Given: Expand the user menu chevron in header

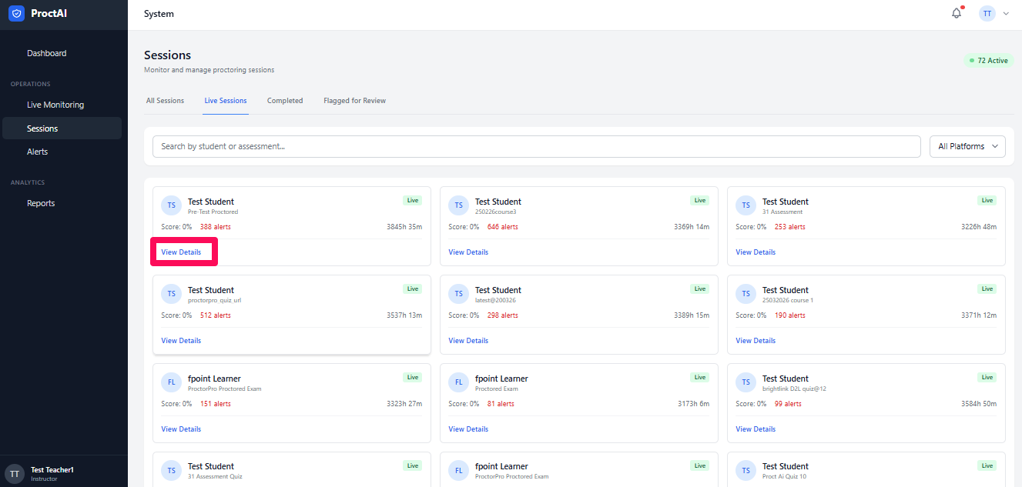Looking at the screenshot, I should (x=1006, y=14).
